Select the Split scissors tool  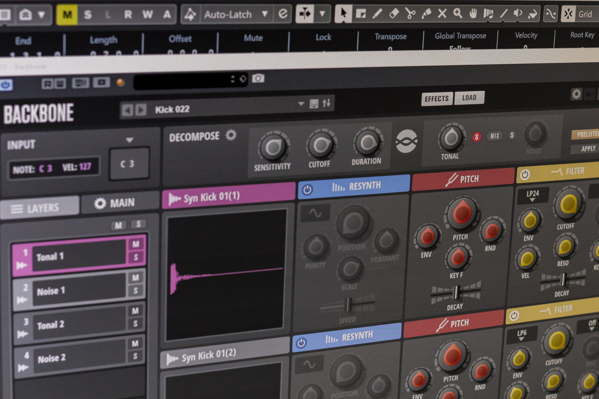(x=410, y=14)
